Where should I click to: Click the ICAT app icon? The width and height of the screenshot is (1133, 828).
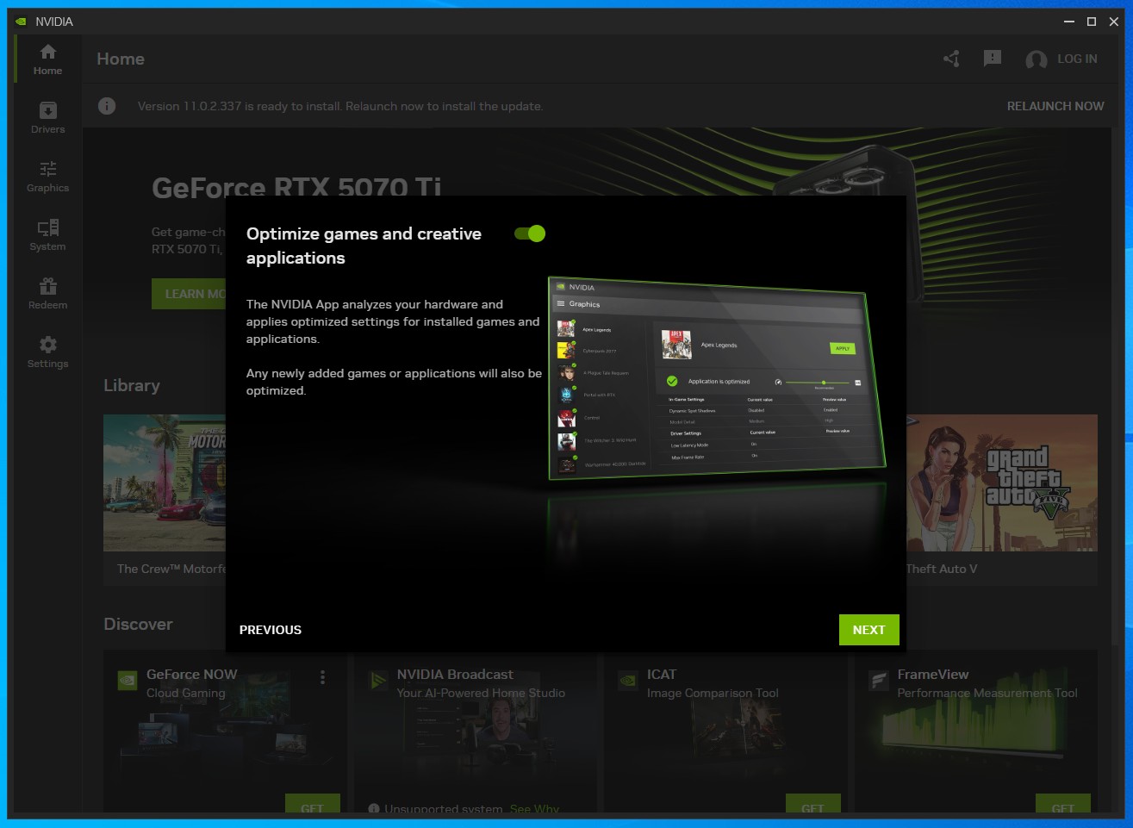[x=627, y=681]
